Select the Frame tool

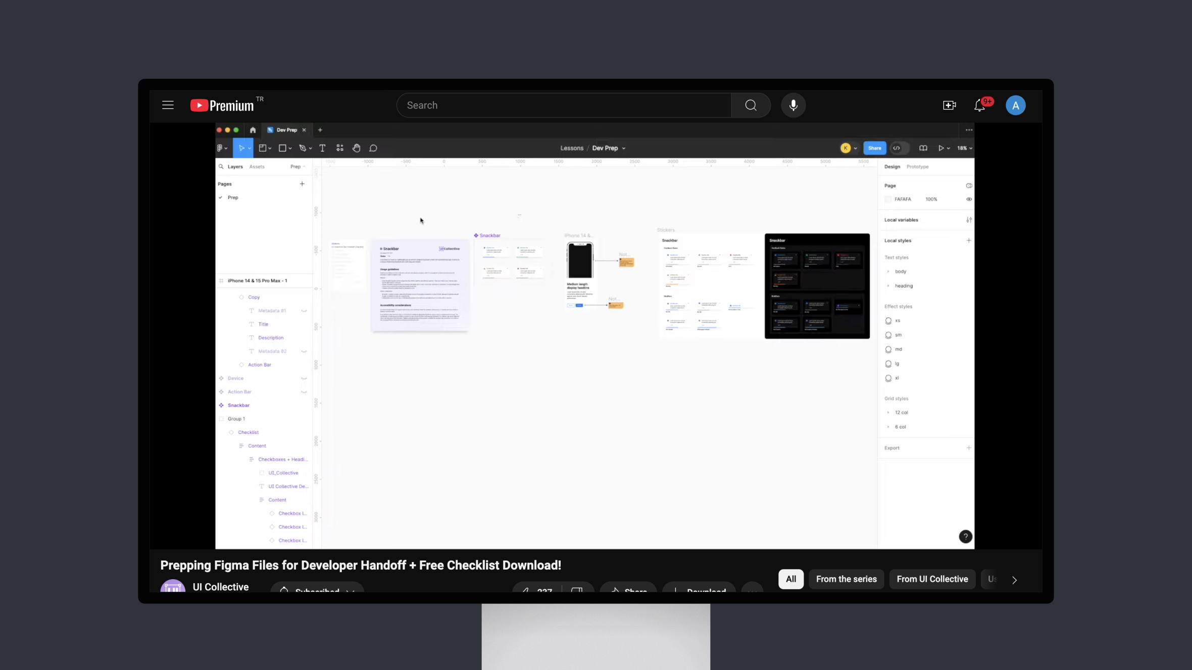(x=262, y=148)
